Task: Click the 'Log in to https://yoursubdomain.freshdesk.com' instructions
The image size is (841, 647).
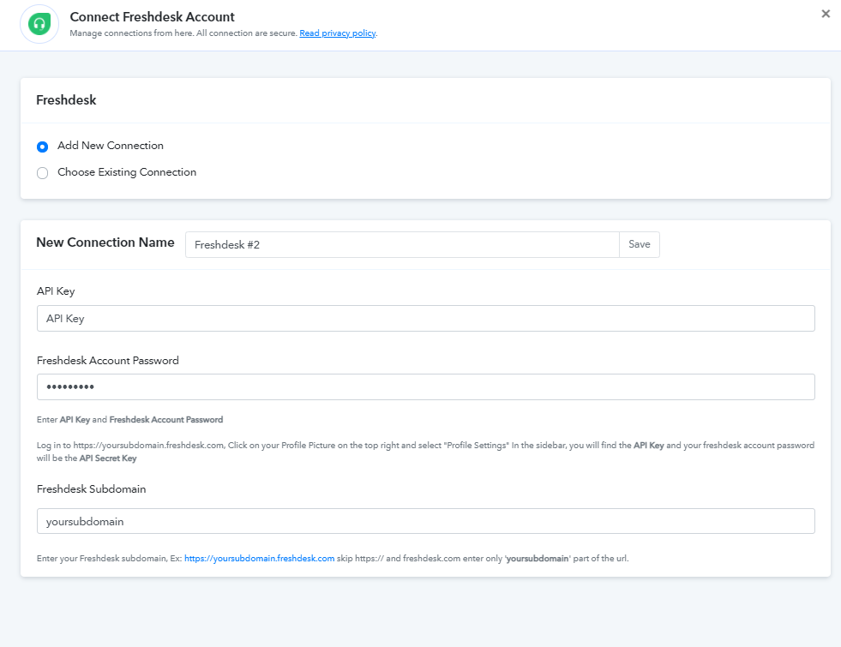Action: 425,452
